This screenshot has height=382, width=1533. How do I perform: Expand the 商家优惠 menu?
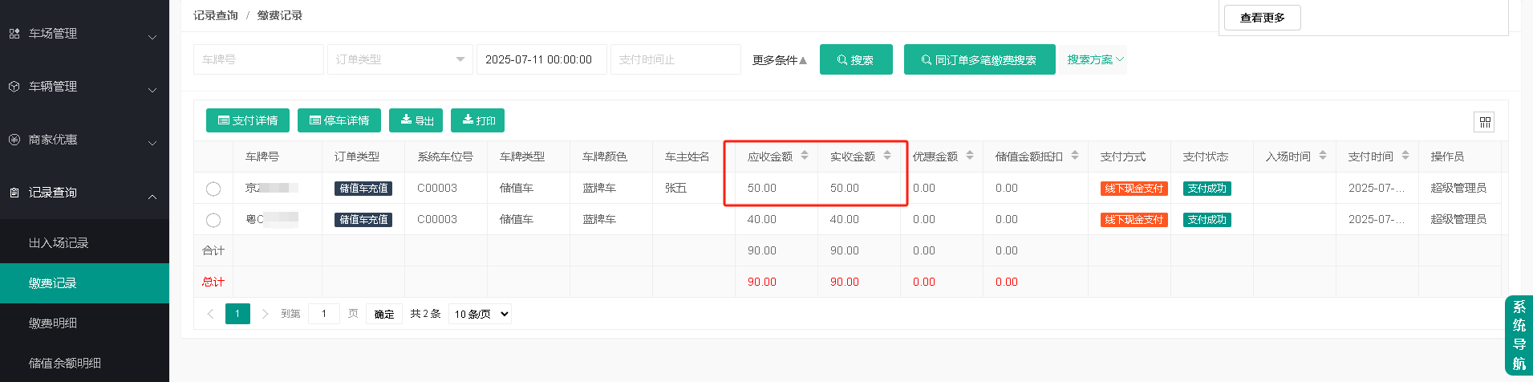click(x=152, y=143)
